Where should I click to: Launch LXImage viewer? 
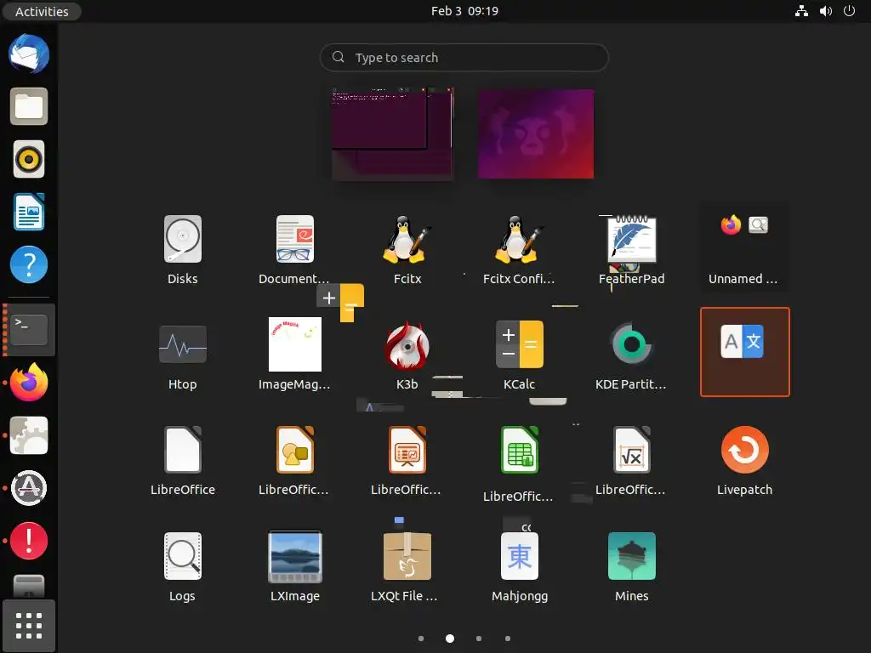294,566
